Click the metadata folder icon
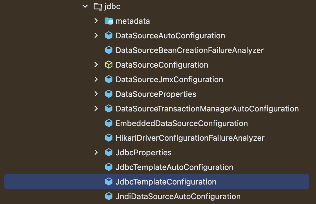316x204 pixels. [109, 21]
